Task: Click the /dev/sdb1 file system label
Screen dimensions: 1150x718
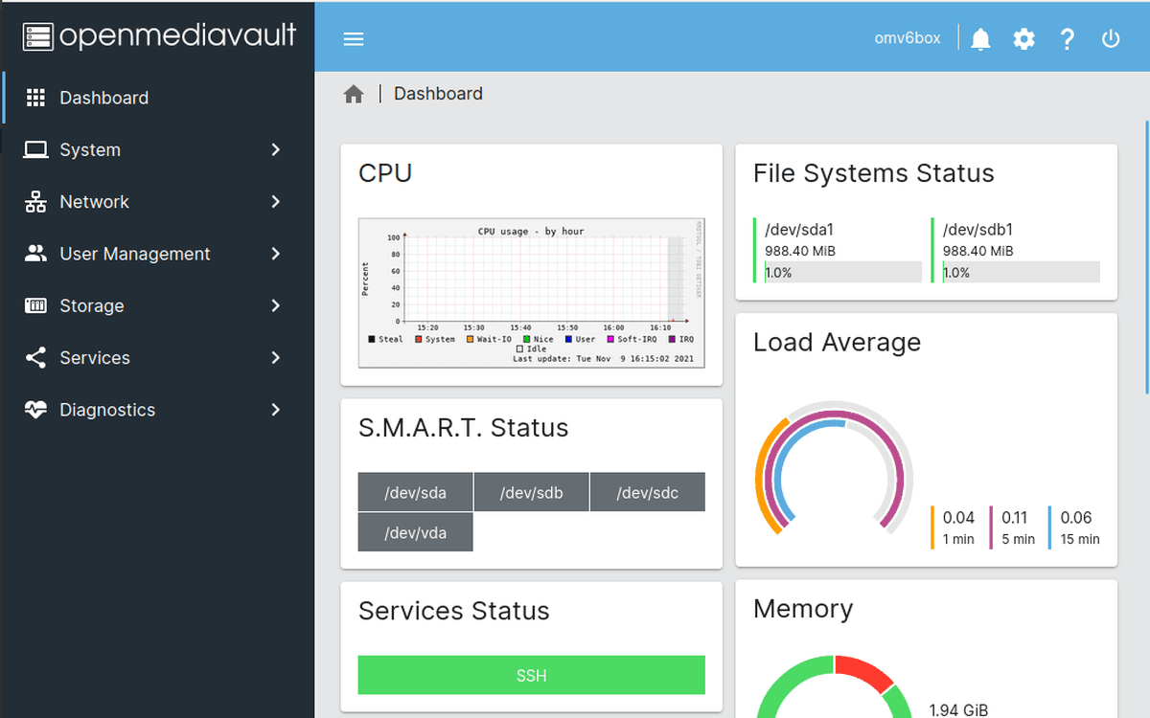Action: point(978,230)
